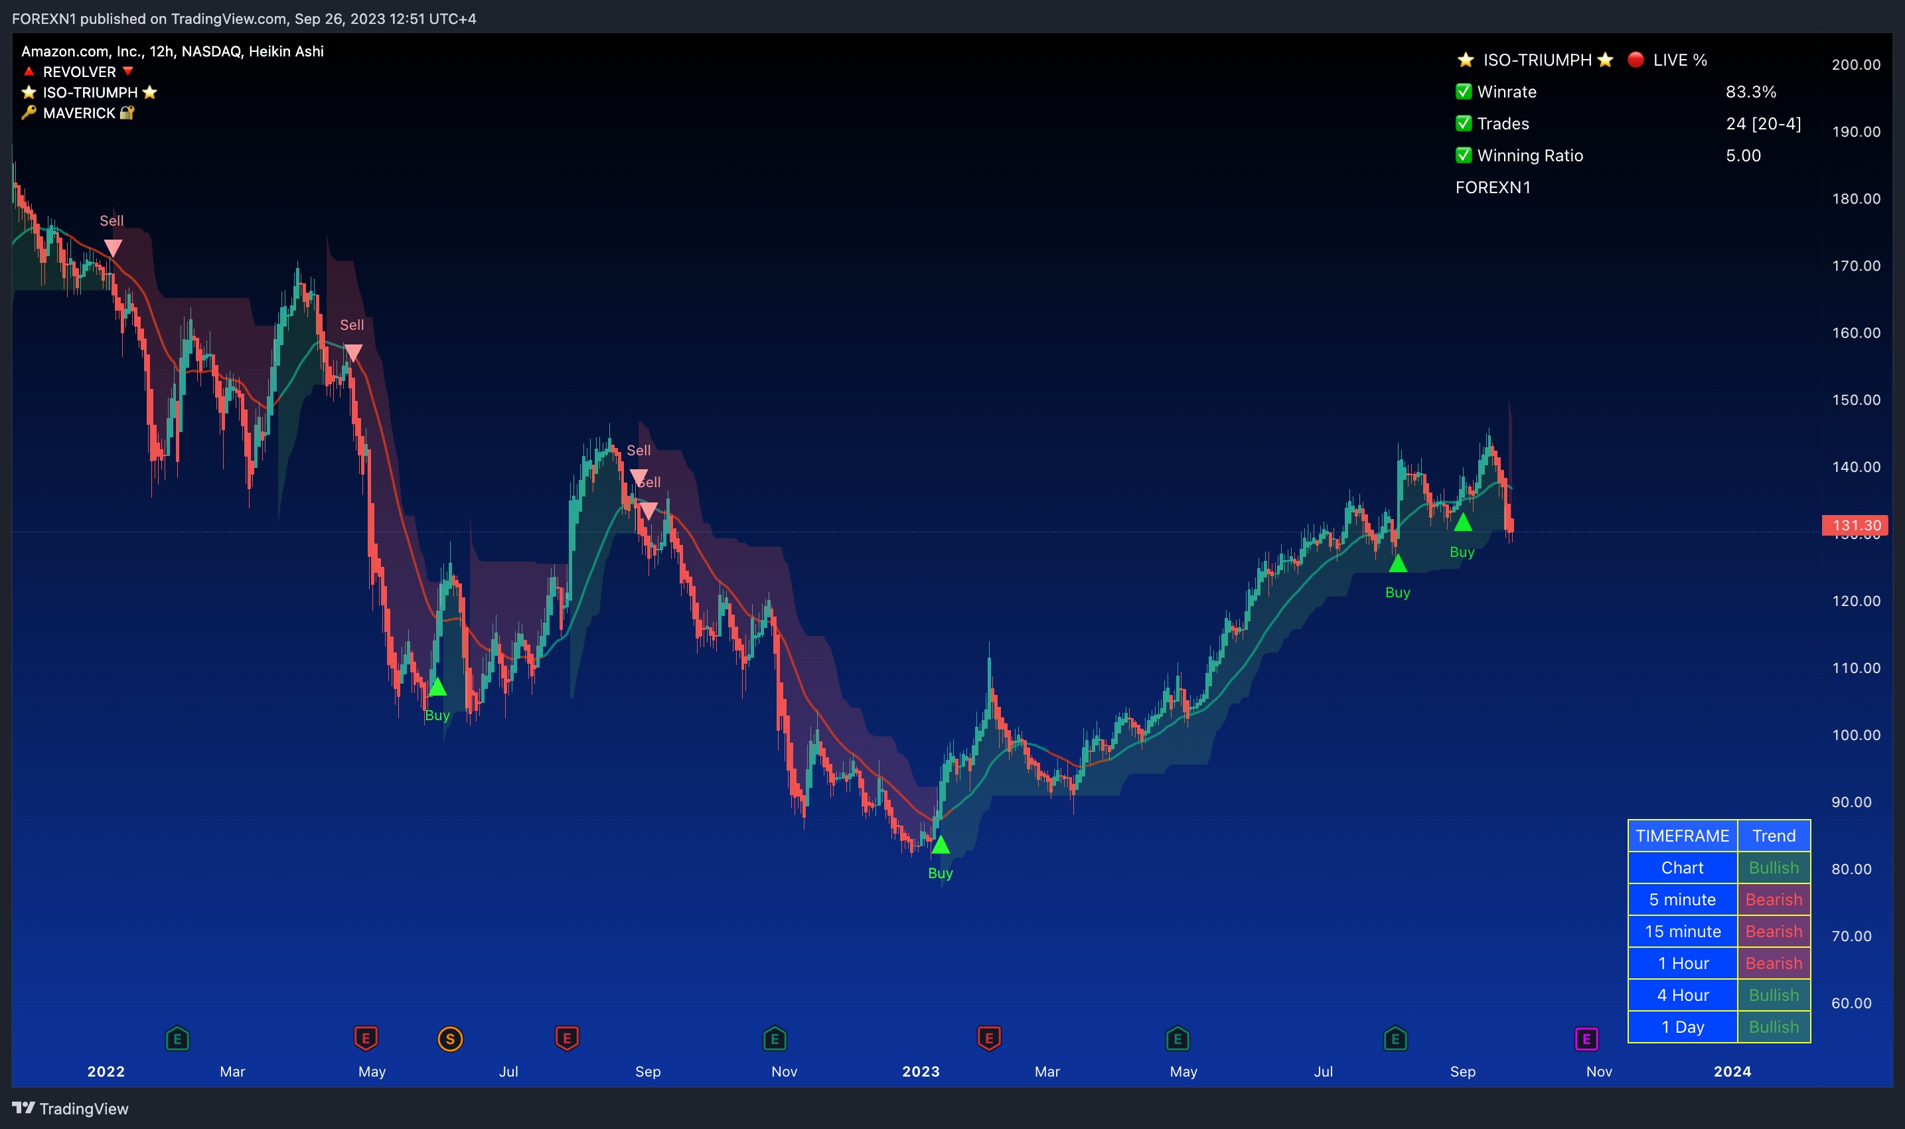Click the TradingView logo at bottom
Image resolution: width=1905 pixels, height=1129 pixels.
(x=70, y=1108)
